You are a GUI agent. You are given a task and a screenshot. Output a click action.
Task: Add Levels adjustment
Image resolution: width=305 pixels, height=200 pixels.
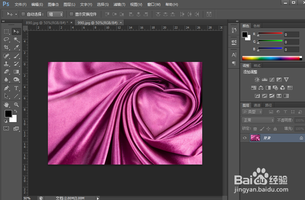(x=264, y=79)
